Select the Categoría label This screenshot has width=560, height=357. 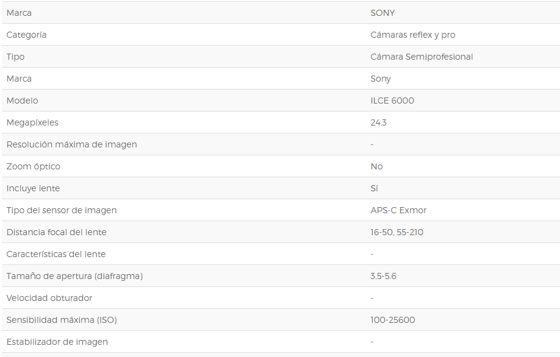pos(26,35)
